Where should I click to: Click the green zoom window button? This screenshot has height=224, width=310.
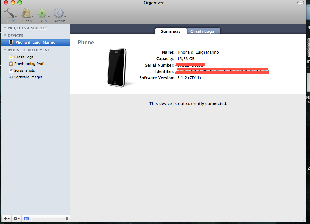click(20, 3)
